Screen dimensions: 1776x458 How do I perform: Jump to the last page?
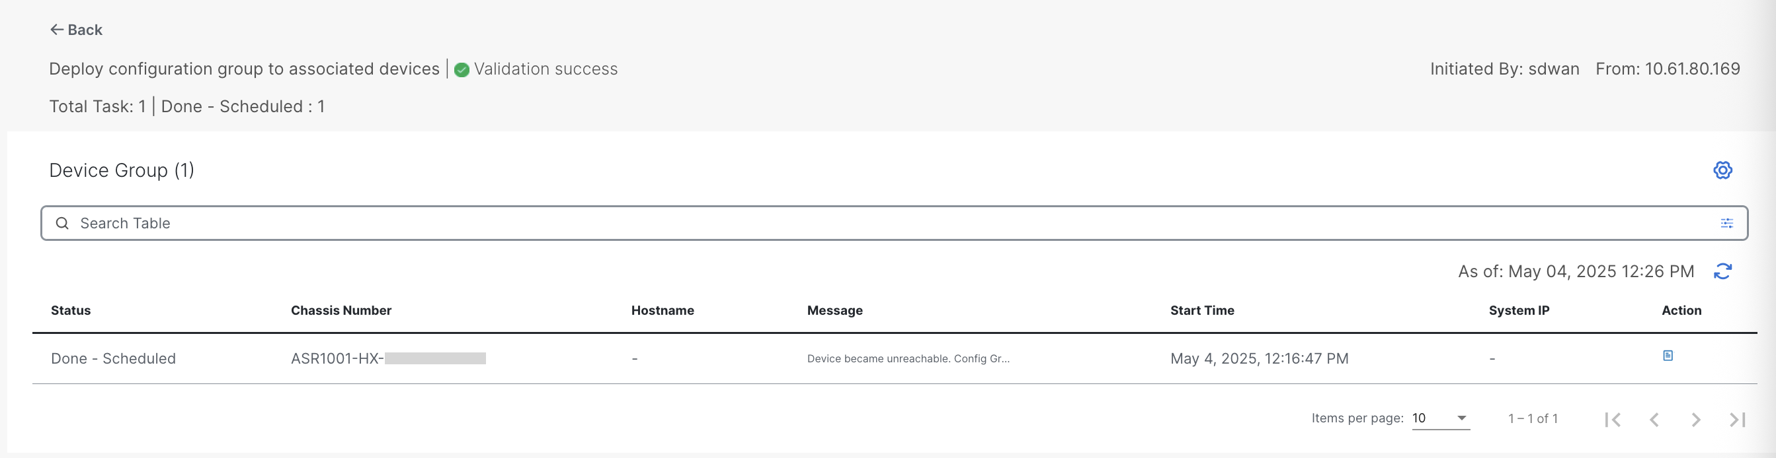click(1737, 420)
